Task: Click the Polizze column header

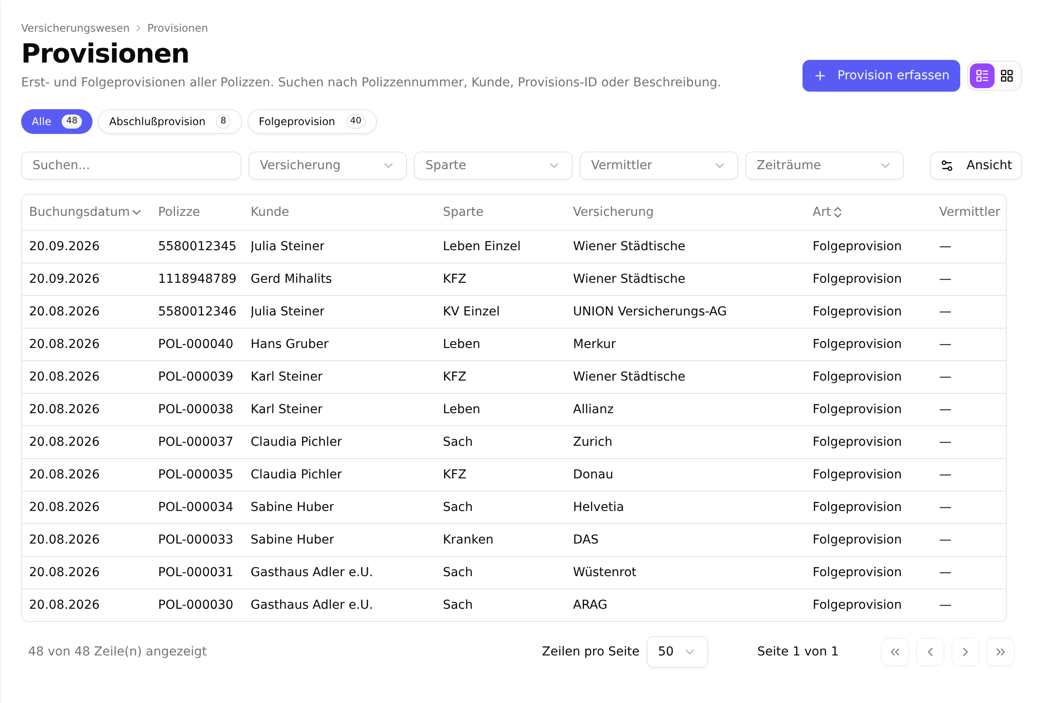Action: (179, 211)
